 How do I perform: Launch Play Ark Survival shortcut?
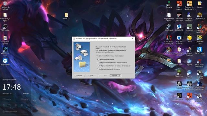pyautogui.click(x=179, y=40)
